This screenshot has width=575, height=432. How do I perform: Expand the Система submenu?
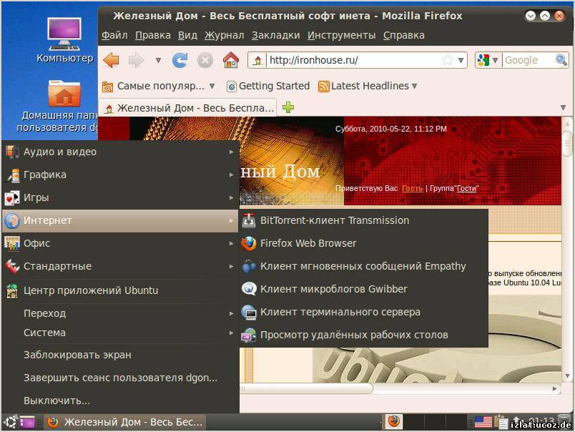pos(120,333)
